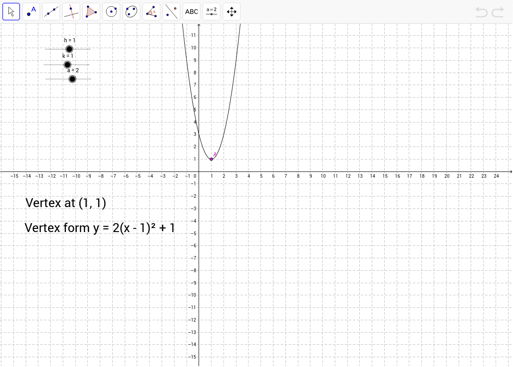Viewport: 513px width, 367px height.
Task: Click the 'k = 1' slider label
Action: [68, 56]
